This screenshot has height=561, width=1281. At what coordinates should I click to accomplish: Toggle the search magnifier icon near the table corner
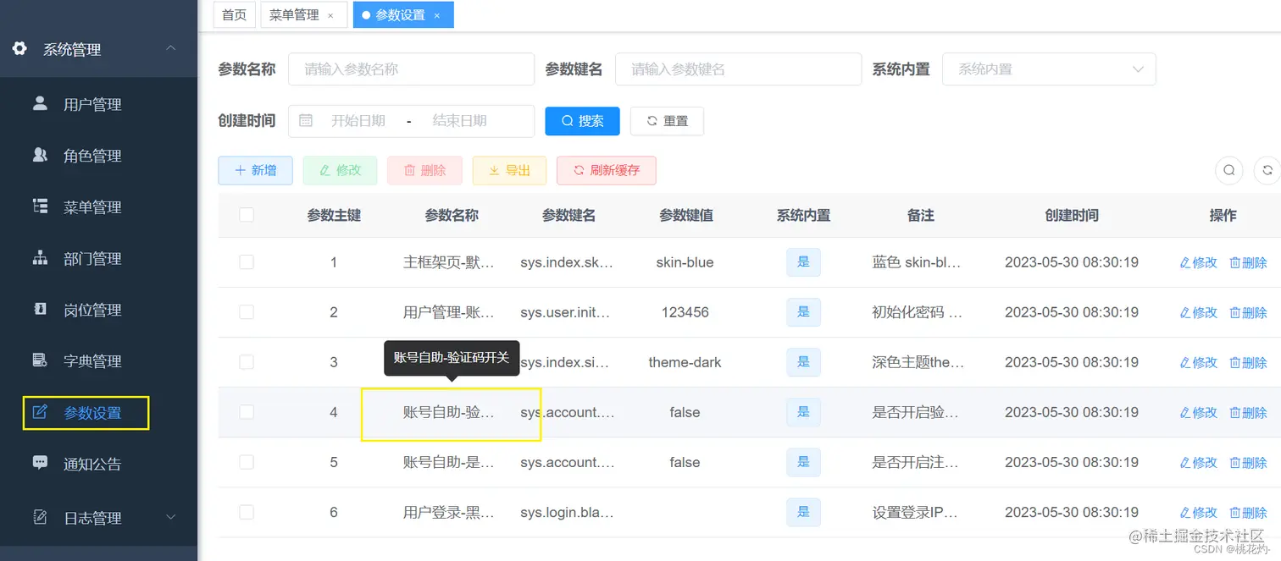coord(1228,170)
